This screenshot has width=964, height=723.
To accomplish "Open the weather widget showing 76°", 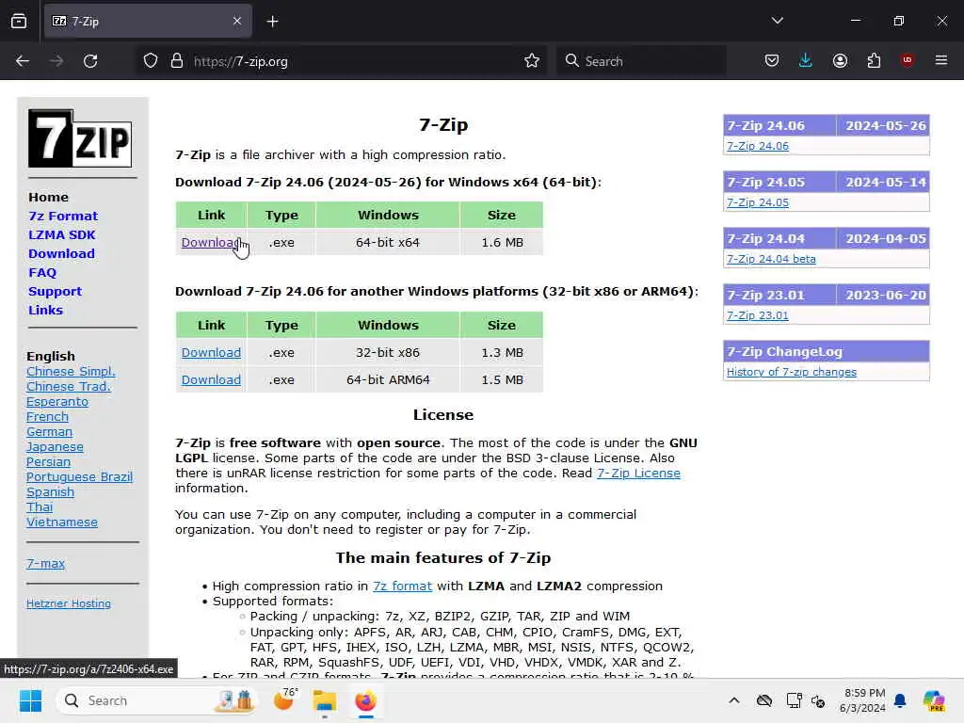I will (x=284, y=699).
